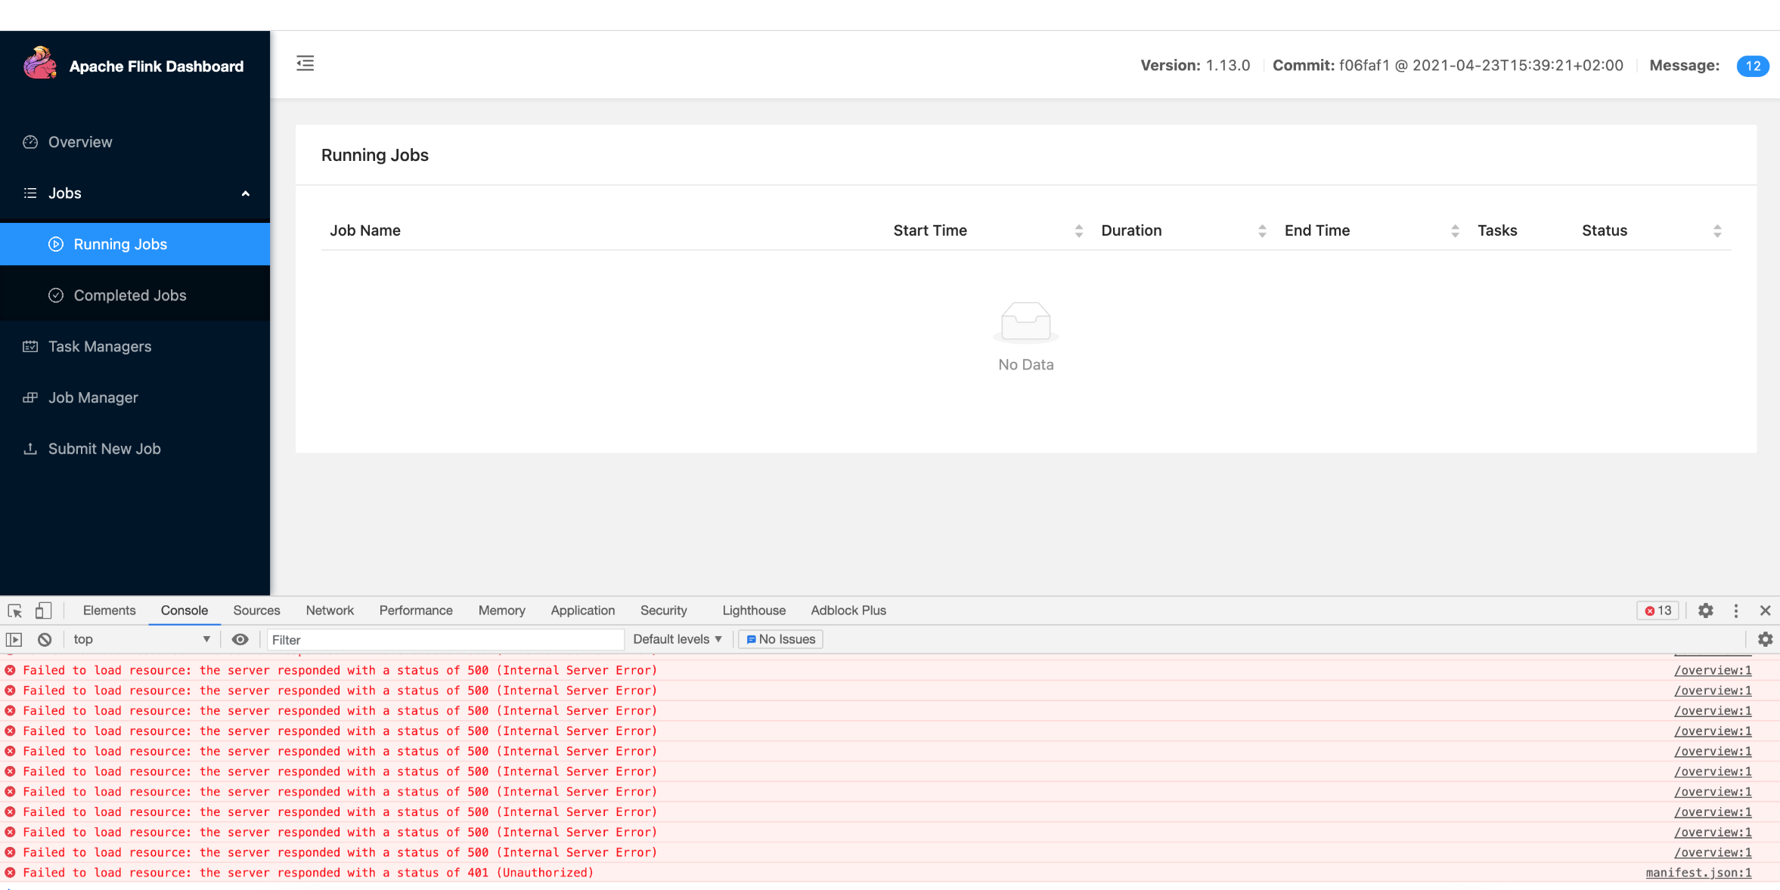Open the top JavaScript context dropdown

click(x=141, y=639)
